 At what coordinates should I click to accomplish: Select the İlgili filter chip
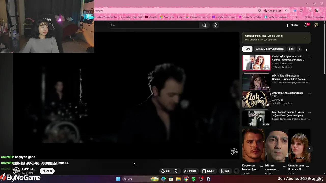pyautogui.click(x=291, y=49)
